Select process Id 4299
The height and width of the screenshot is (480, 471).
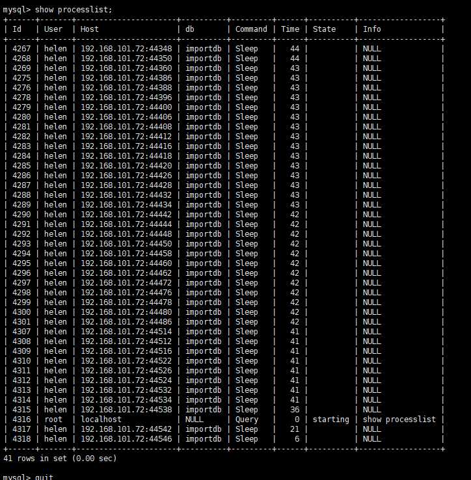pos(21,302)
